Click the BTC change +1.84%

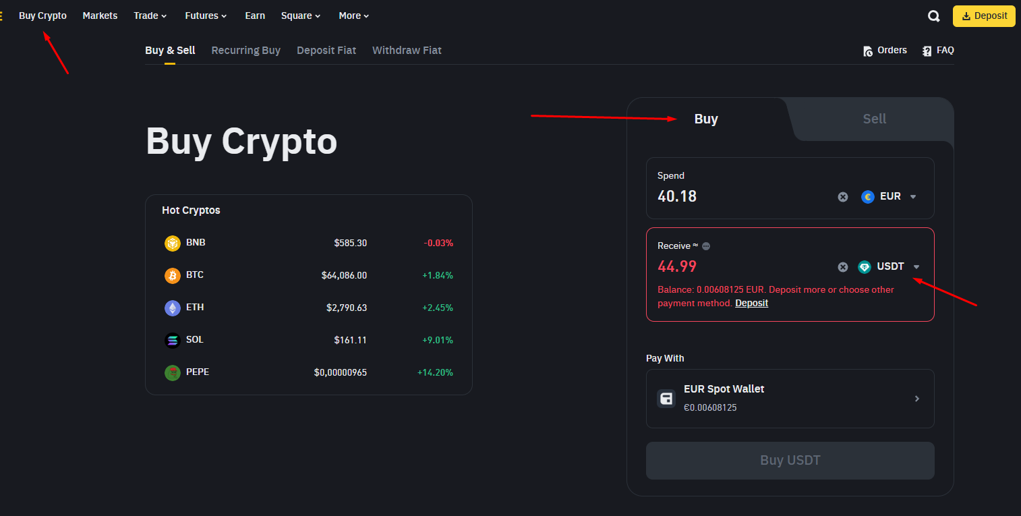(438, 275)
